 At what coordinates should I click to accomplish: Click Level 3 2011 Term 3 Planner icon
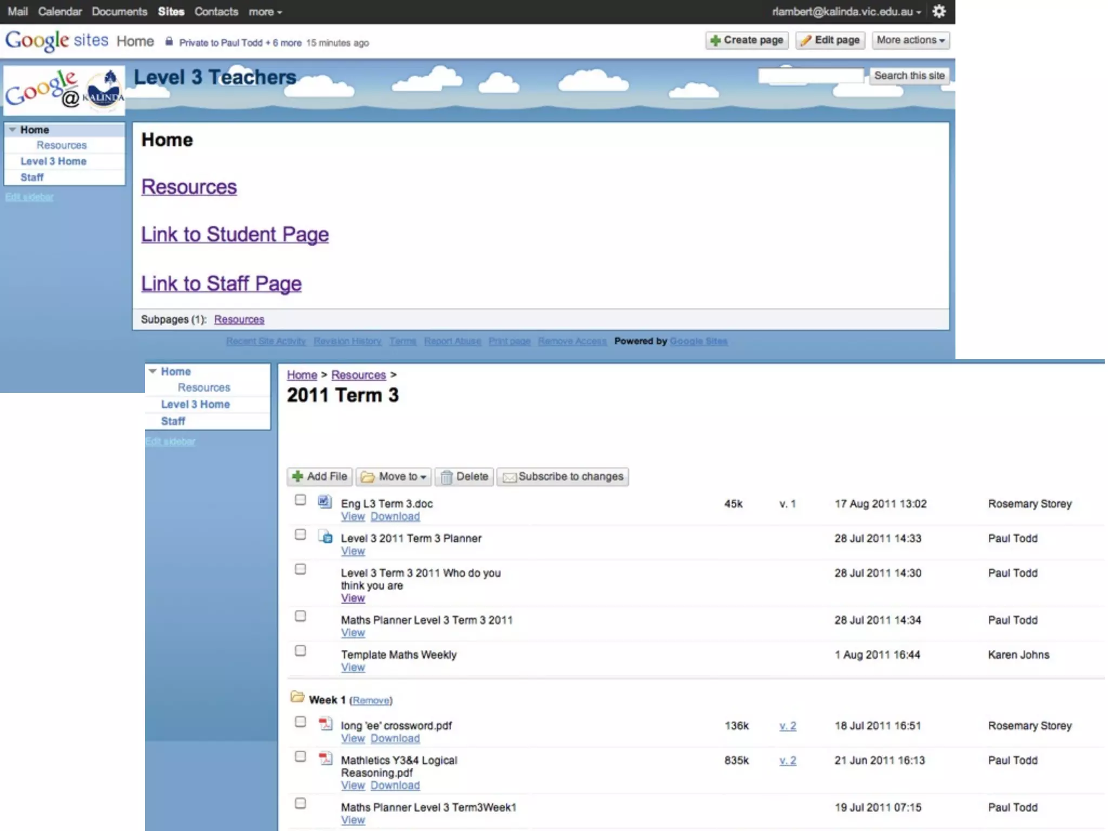(325, 536)
